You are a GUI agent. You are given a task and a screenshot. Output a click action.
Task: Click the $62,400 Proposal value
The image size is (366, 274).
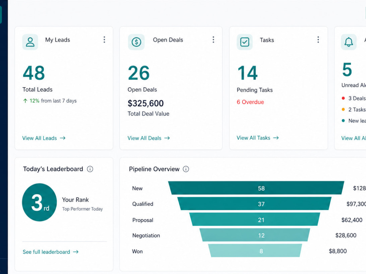point(352,220)
